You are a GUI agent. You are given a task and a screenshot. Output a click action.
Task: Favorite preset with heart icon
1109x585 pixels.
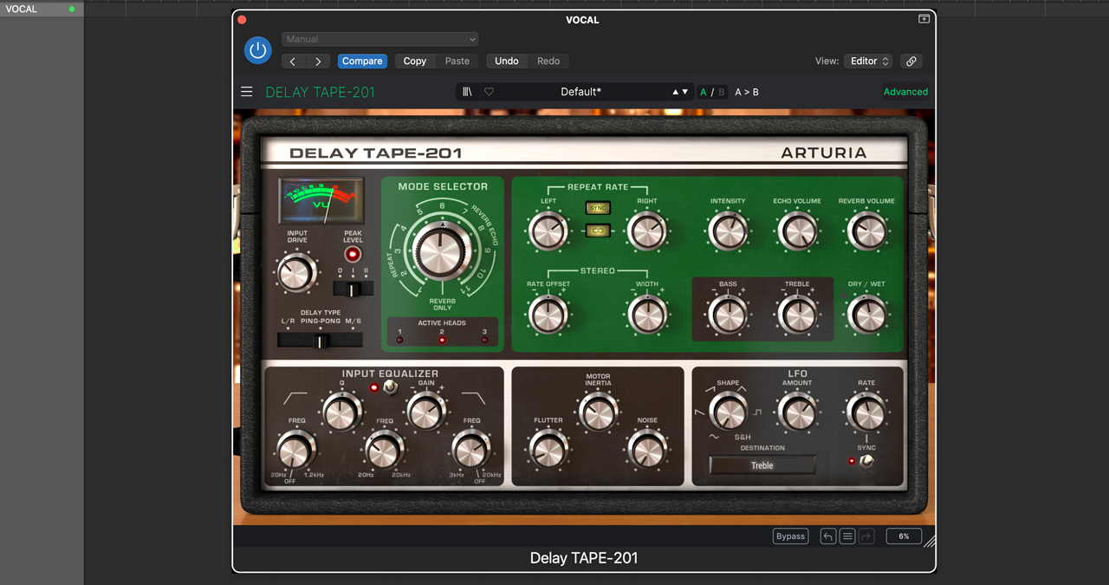point(489,92)
